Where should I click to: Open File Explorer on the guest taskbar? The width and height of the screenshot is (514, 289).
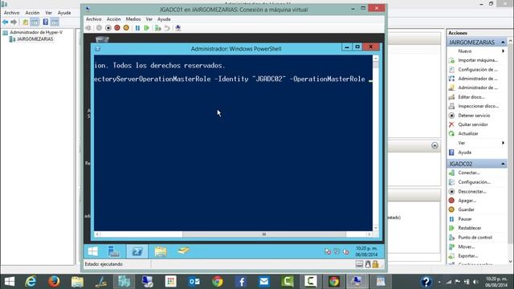[x=161, y=251]
